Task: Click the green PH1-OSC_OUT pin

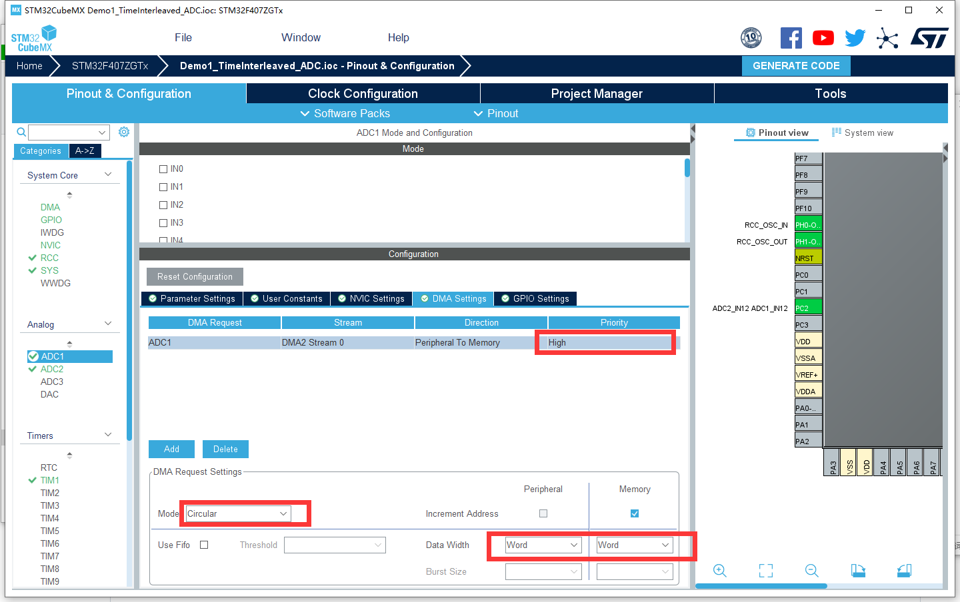Action: tap(808, 241)
